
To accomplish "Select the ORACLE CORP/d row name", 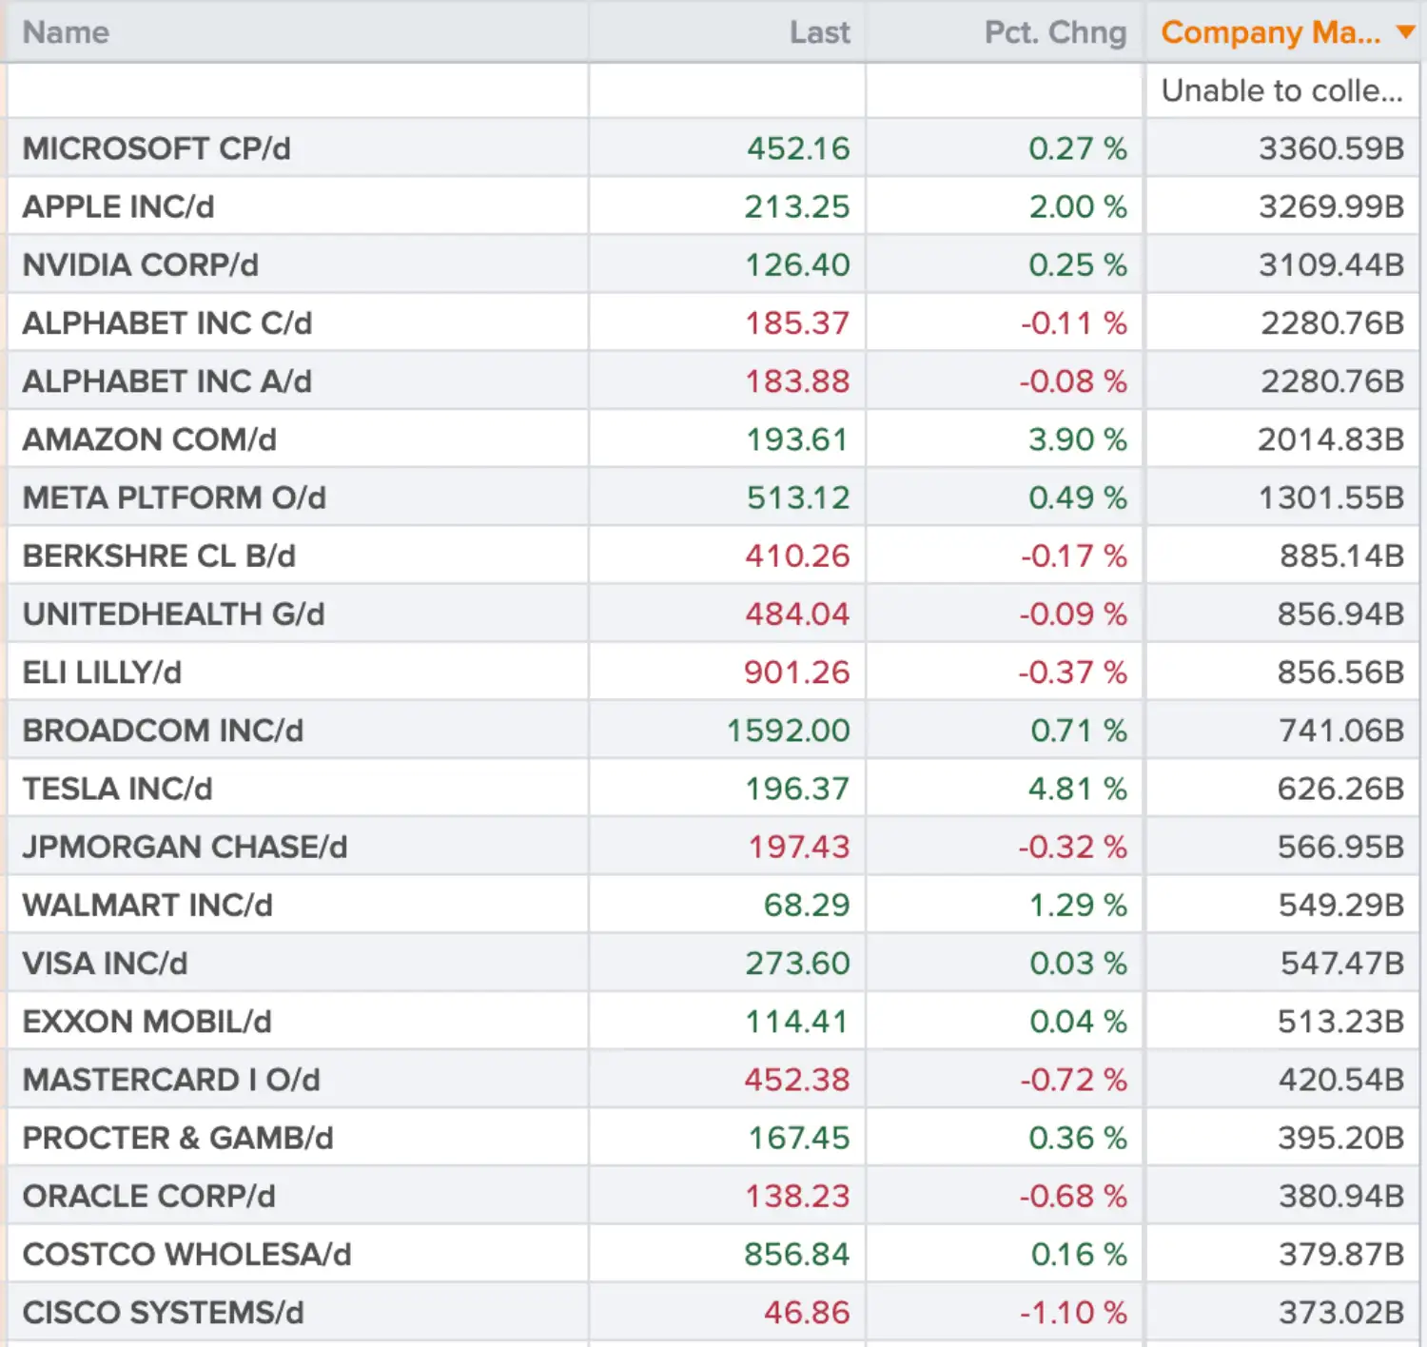I will pos(149,1196).
